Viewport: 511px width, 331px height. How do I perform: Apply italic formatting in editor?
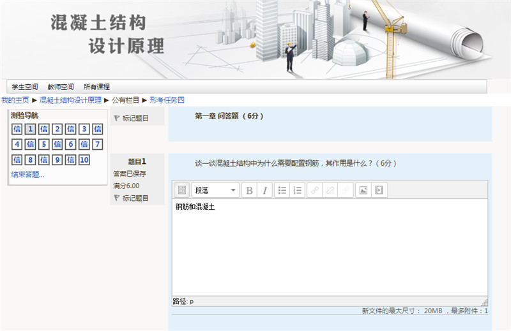[264, 190]
